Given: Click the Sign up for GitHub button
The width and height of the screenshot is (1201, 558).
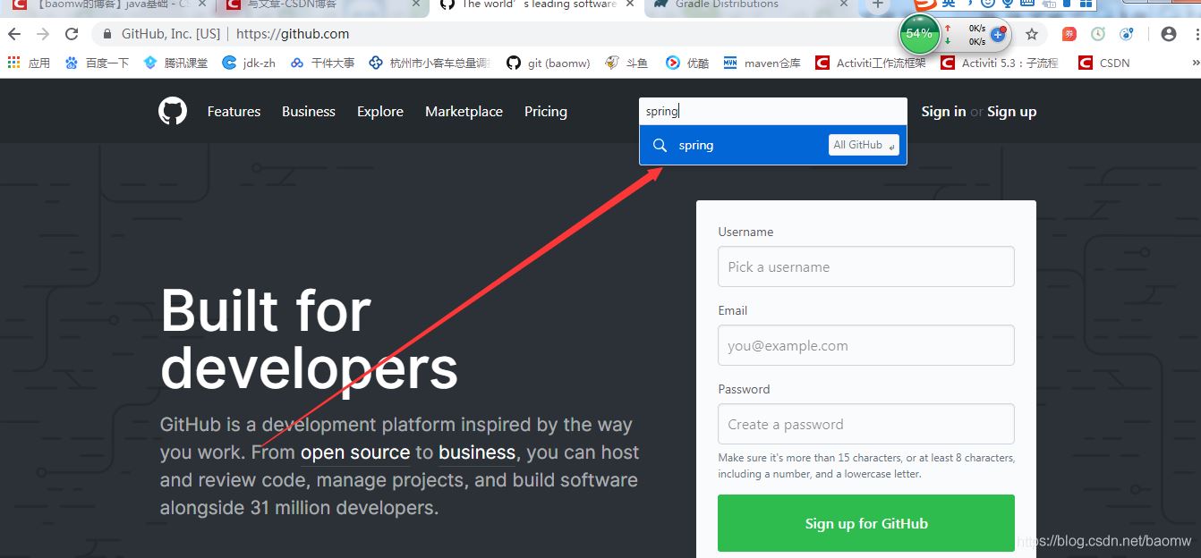Looking at the screenshot, I should tap(866, 523).
